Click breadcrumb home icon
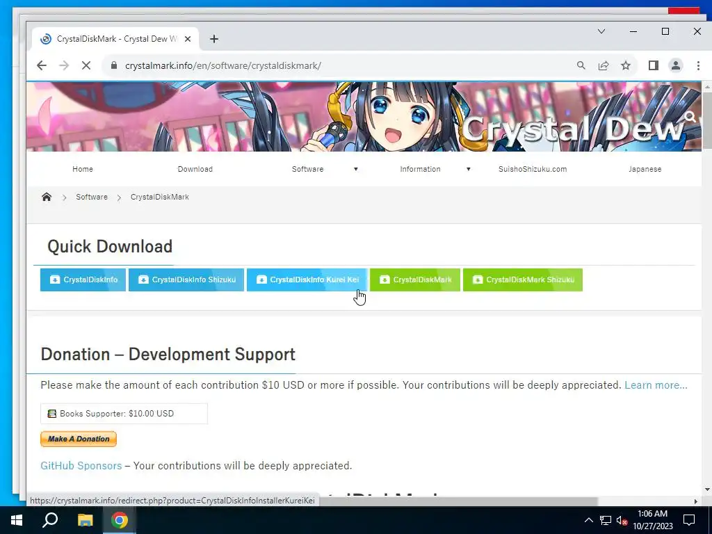The image size is (712, 534). [x=47, y=197]
